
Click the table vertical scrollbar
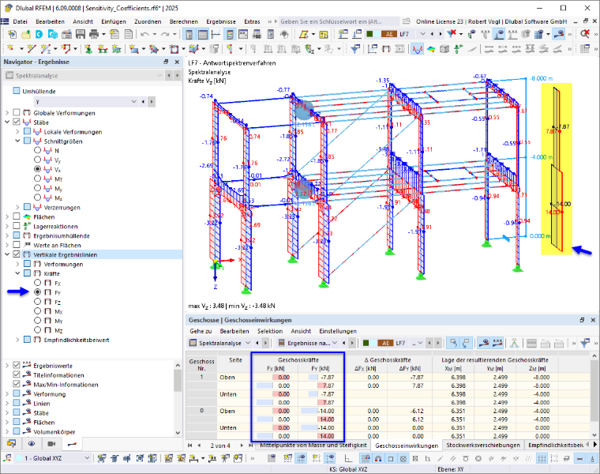click(x=594, y=395)
